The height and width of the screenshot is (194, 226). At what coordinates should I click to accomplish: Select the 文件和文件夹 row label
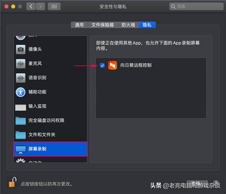[x=42, y=135]
